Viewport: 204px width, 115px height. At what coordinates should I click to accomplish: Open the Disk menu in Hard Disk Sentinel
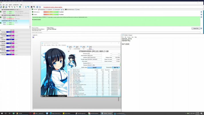[x=4, y=5]
